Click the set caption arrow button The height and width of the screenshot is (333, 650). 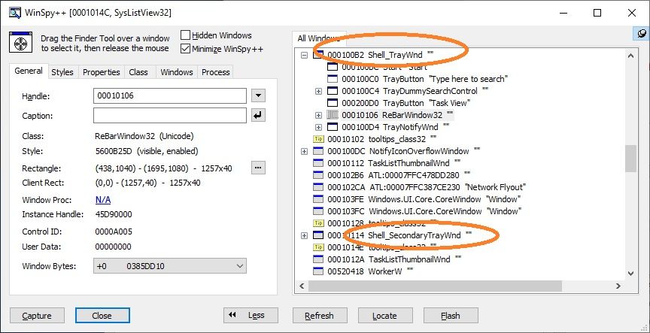(x=258, y=116)
